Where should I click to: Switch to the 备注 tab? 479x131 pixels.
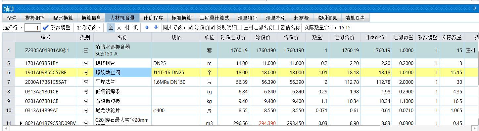tap(12, 18)
